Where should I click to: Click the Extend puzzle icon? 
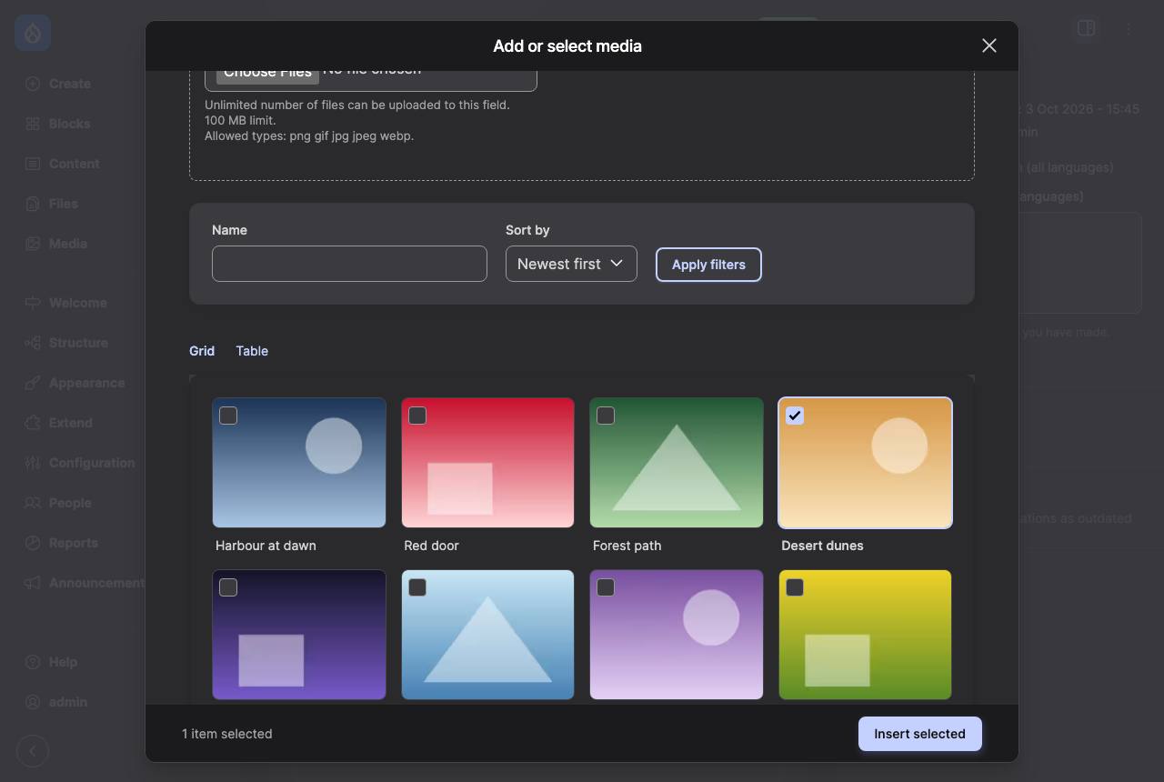click(33, 423)
